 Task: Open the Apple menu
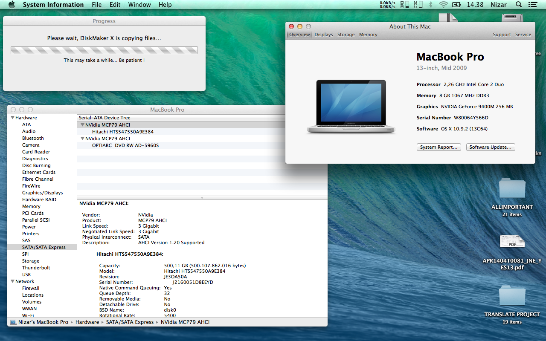click(12, 5)
